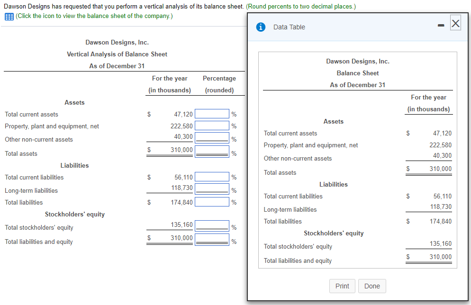
Task: Select Long-term liabilities percentage field
Action: tap(212, 189)
